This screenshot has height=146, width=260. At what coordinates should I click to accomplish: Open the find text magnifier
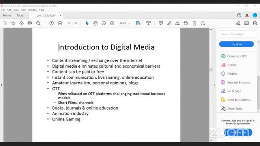(x=38, y=23)
